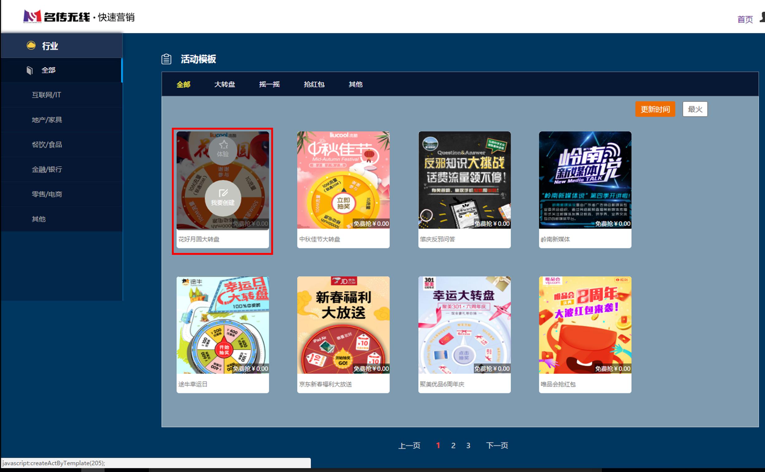Choose 餐饮/食品 industry category

[47, 145]
